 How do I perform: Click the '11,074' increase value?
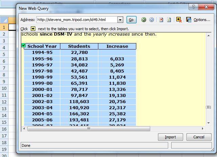(117, 77)
